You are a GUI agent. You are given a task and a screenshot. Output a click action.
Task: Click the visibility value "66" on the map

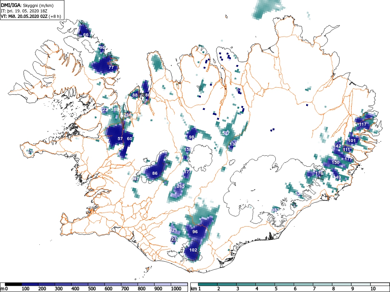click(86, 35)
